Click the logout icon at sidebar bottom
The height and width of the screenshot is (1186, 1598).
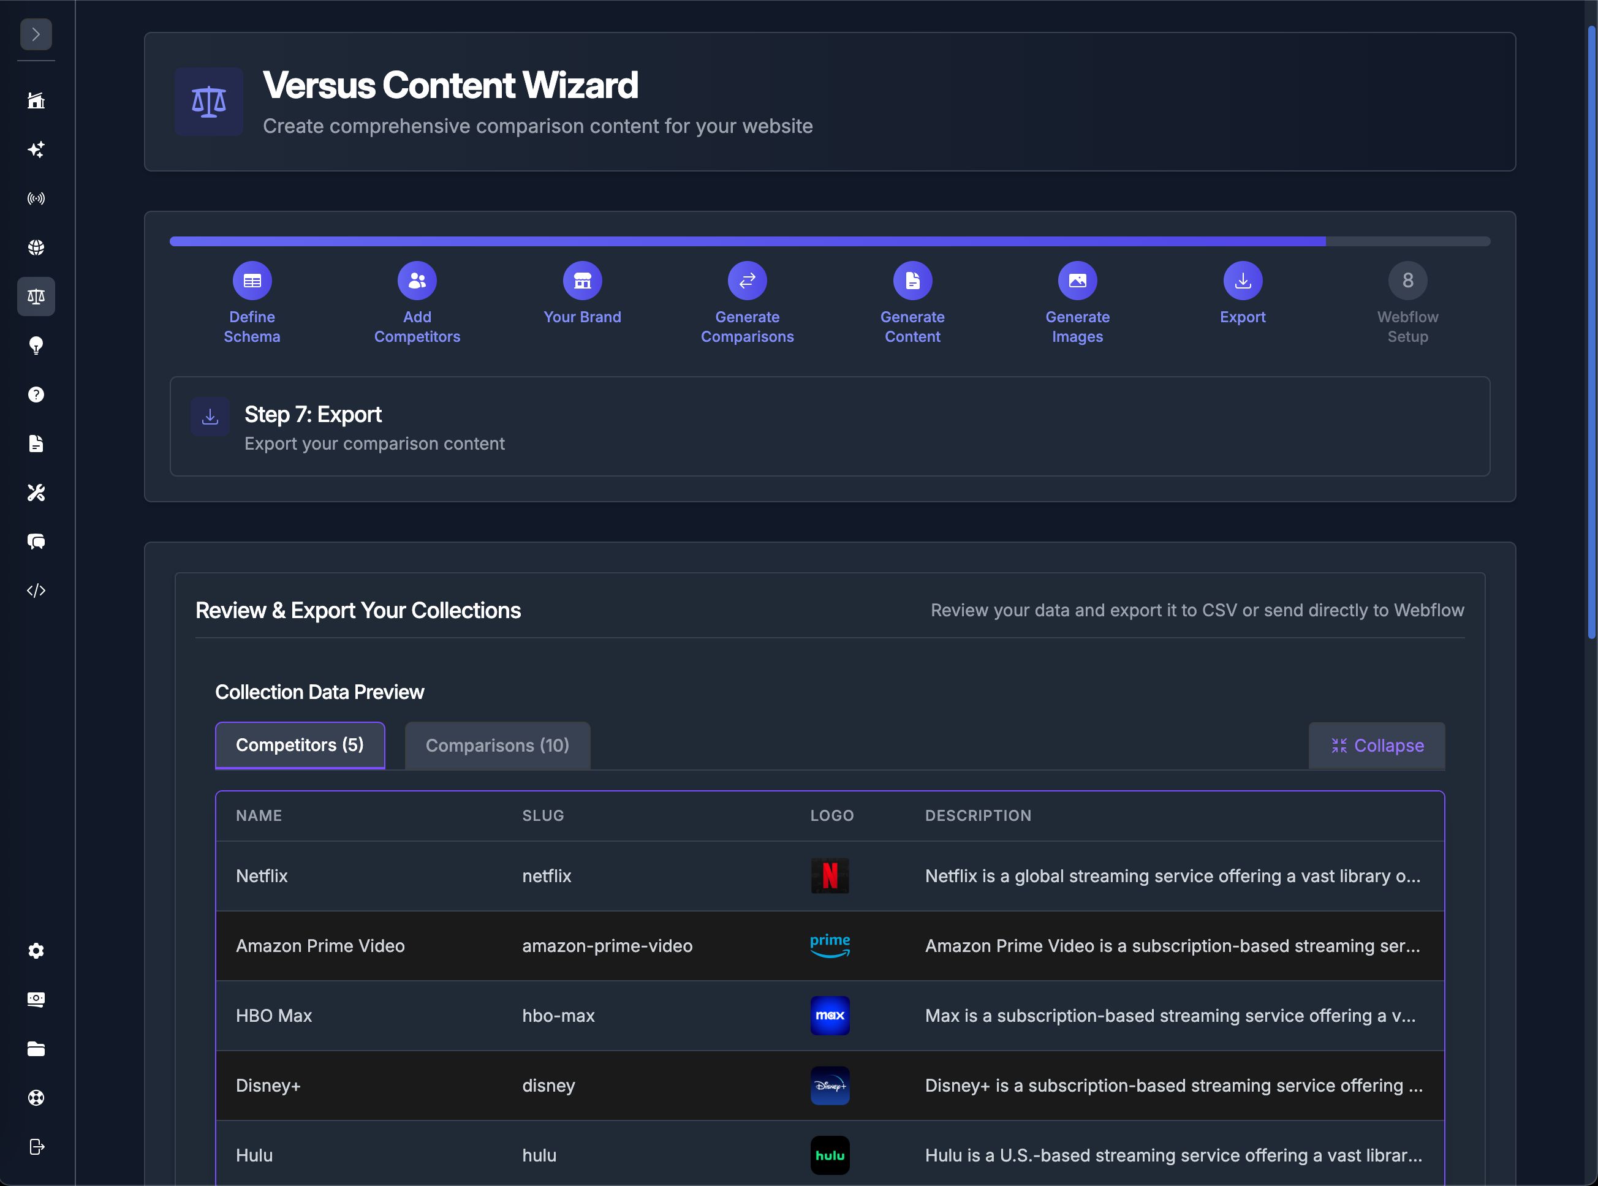pos(36,1147)
